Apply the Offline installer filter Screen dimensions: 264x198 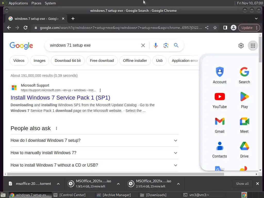(135, 61)
